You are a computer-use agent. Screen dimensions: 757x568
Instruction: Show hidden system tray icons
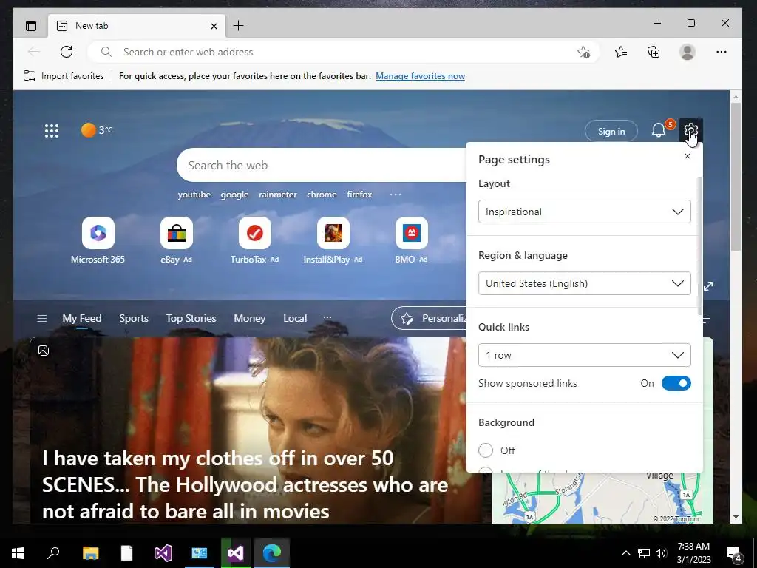tap(625, 553)
